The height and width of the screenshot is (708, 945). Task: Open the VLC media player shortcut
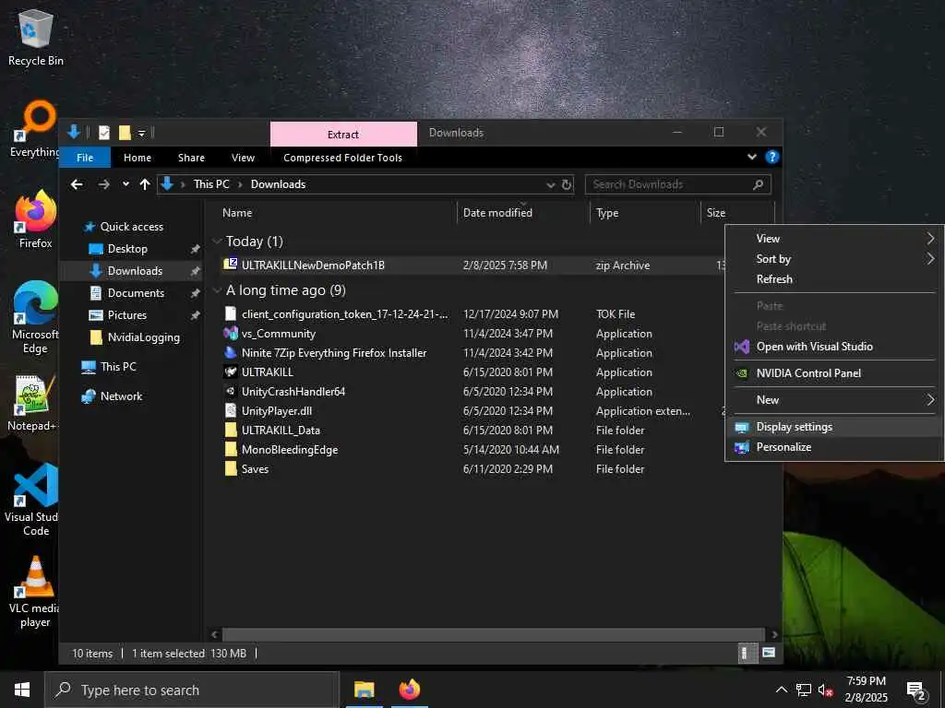click(x=36, y=592)
